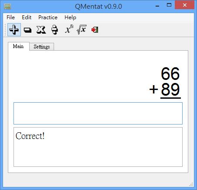
Task: Click the window resize grip
Action: pyautogui.click(x=191, y=184)
